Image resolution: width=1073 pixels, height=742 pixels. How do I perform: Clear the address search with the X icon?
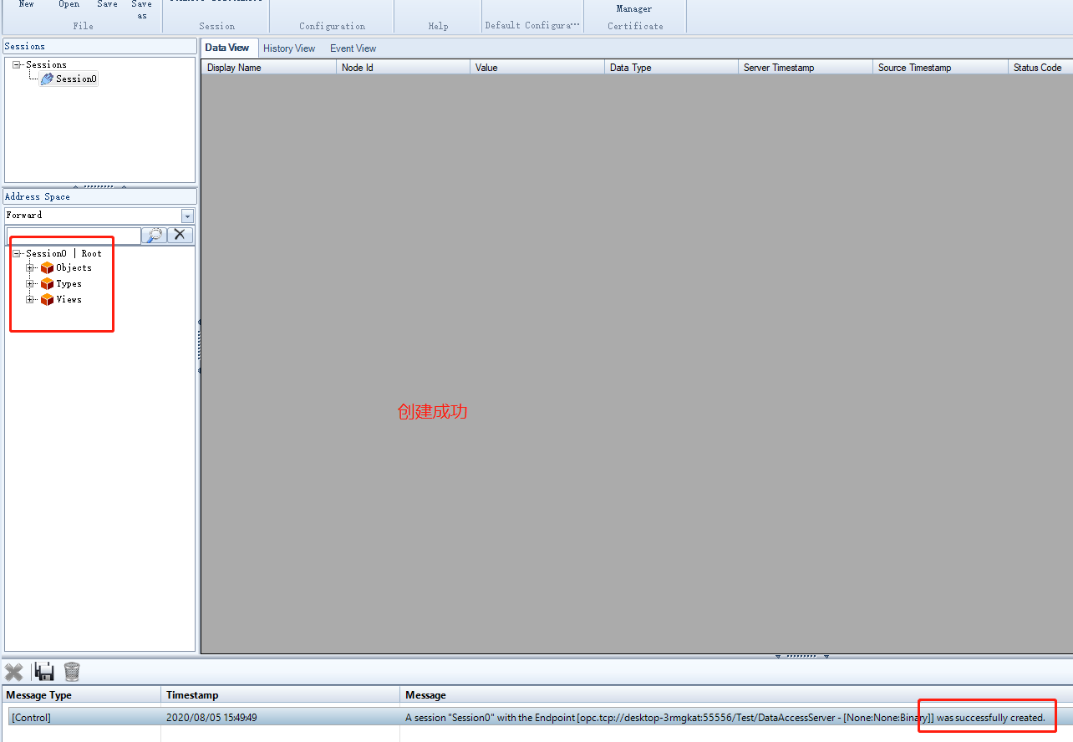click(180, 235)
